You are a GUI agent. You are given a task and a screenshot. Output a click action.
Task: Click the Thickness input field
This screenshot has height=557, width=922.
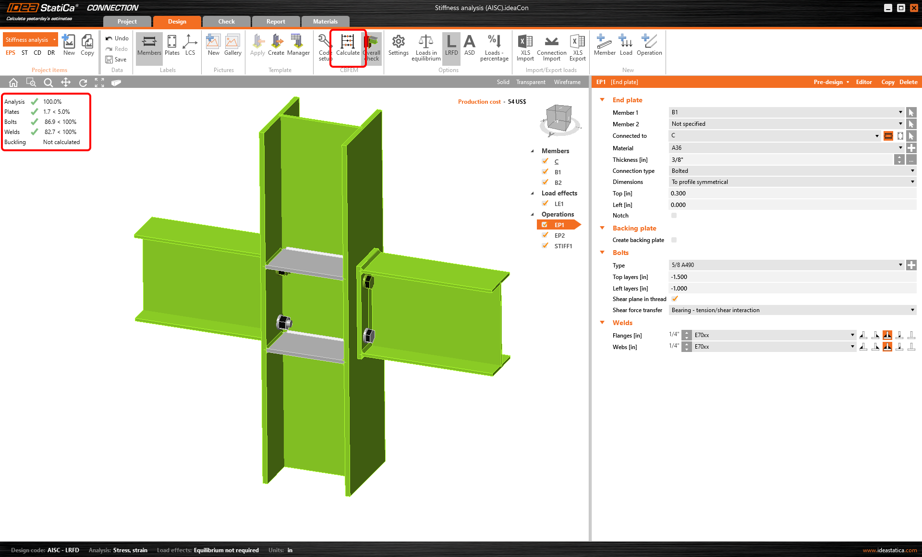click(780, 159)
